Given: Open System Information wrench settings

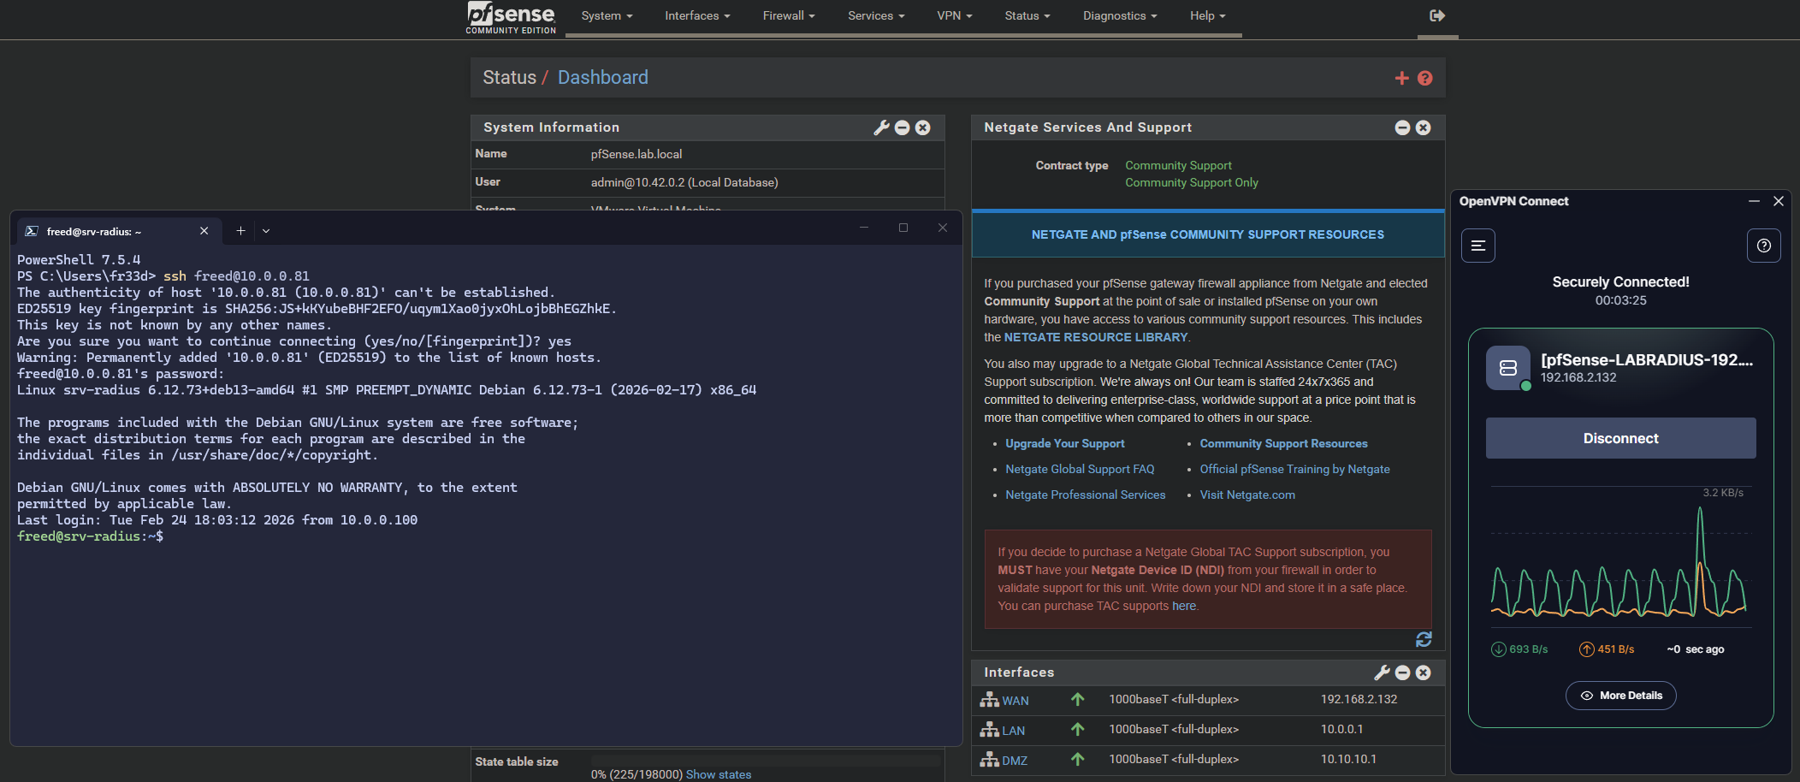Looking at the screenshot, I should tap(881, 127).
